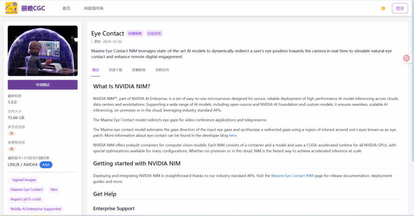Click the 容器镜像 tag badge
The image size is (414, 216).
[x=135, y=34]
